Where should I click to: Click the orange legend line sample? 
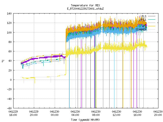point(152,26)
